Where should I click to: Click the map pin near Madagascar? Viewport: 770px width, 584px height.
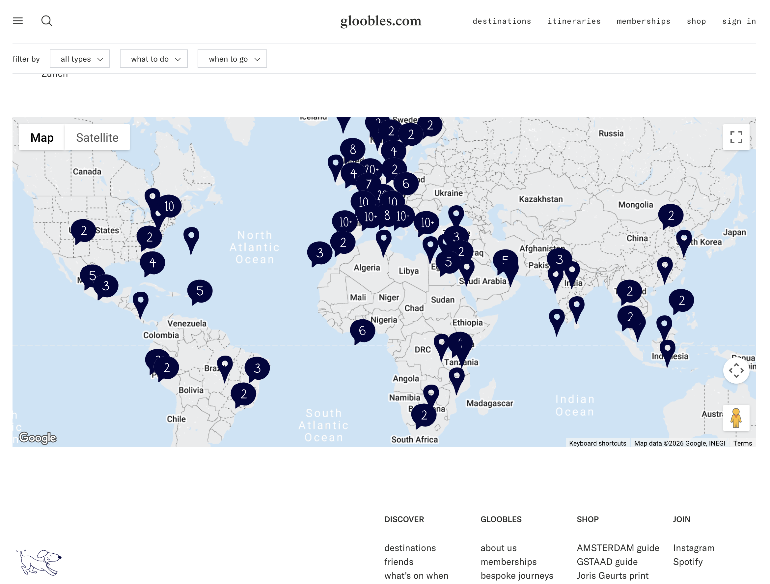[456, 377]
